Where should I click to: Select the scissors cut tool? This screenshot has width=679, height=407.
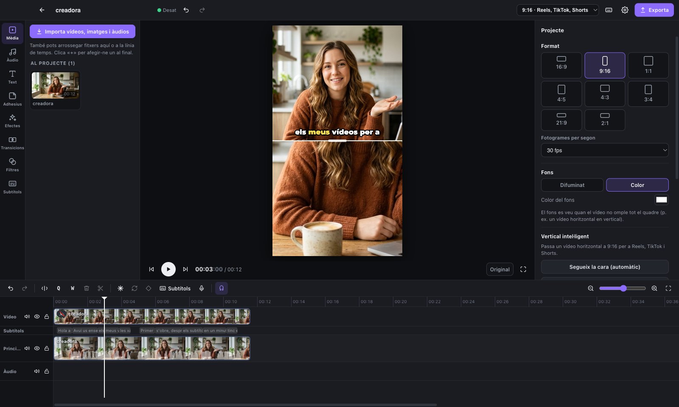coord(101,288)
